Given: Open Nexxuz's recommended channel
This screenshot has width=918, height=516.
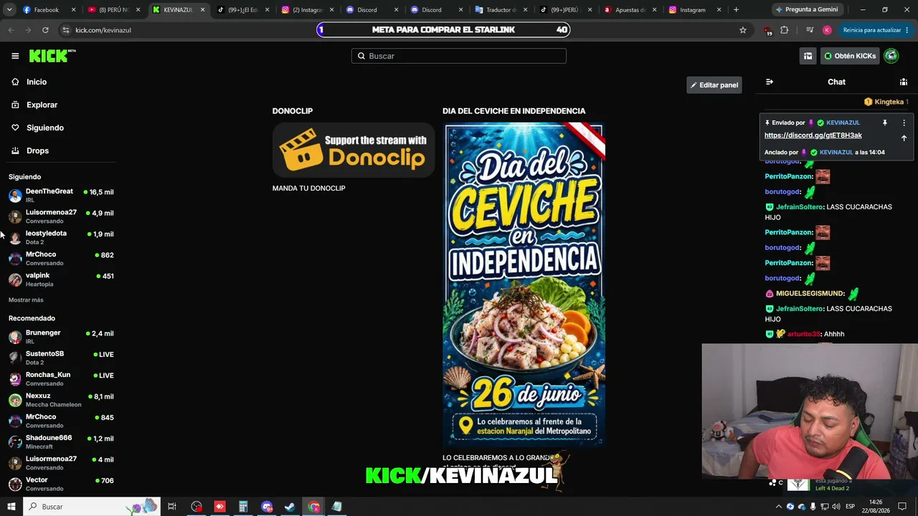Looking at the screenshot, I should point(61,400).
